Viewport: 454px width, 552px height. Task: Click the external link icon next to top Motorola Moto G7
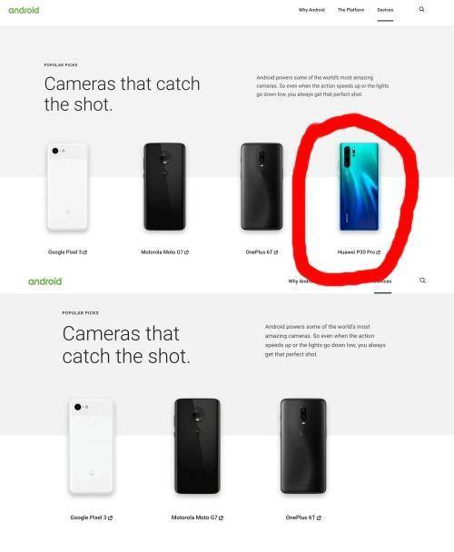[x=187, y=252]
